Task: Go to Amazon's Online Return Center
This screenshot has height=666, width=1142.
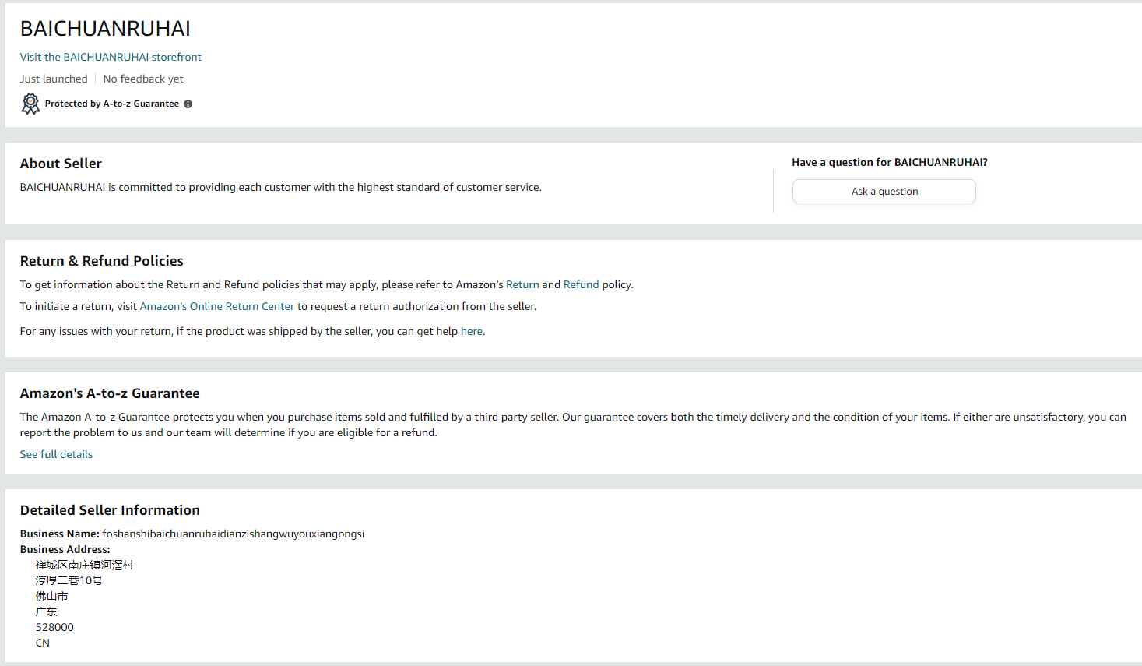Action: coord(217,306)
